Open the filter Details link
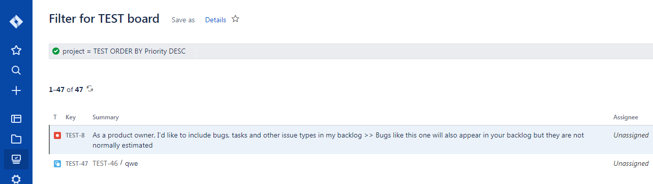 pyautogui.click(x=215, y=20)
